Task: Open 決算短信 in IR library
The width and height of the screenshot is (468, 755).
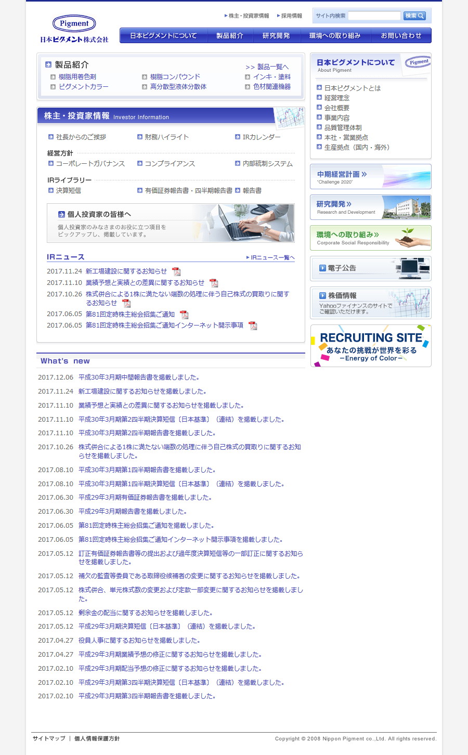Action: point(68,191)
